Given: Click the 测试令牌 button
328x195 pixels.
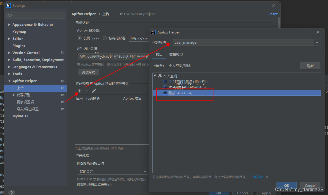Looking at the screenshot, I should point(89,72).
